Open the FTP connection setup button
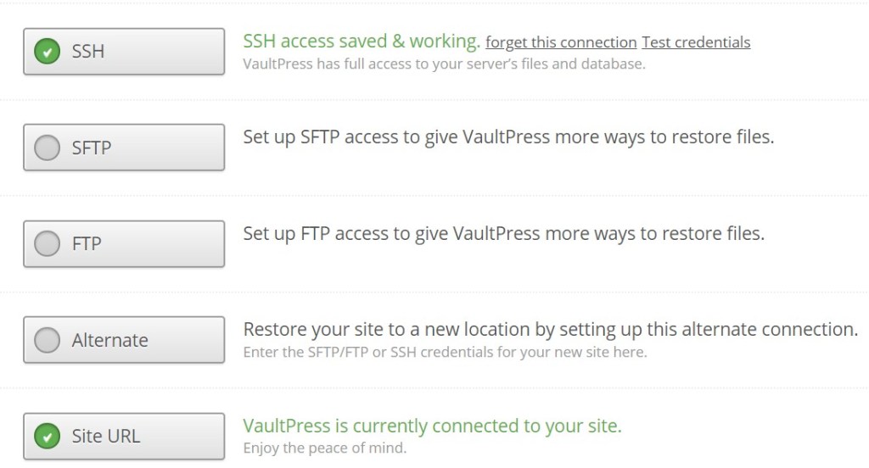The image size is (869, 468). pos(124,244)
